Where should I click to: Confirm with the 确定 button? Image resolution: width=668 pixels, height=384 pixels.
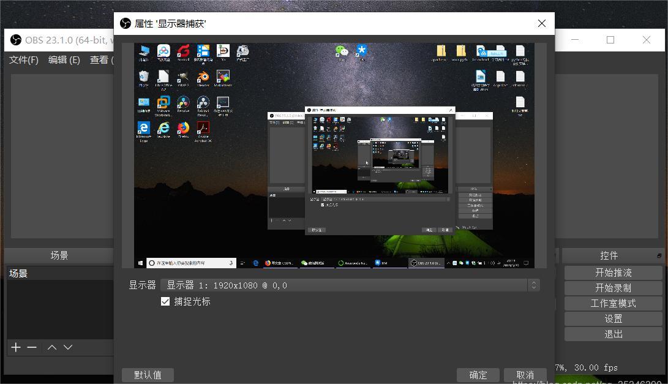click(x=478, y=375)
